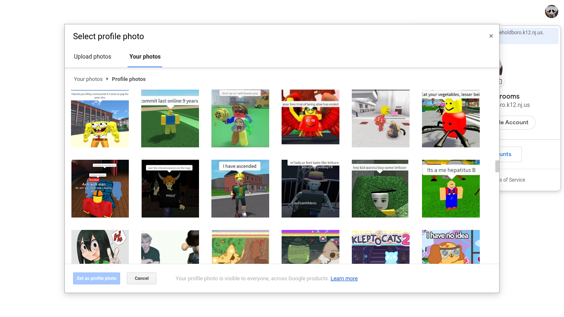Go back to Your photos breadcrumb
564x317 pixels.
point(88,79)
